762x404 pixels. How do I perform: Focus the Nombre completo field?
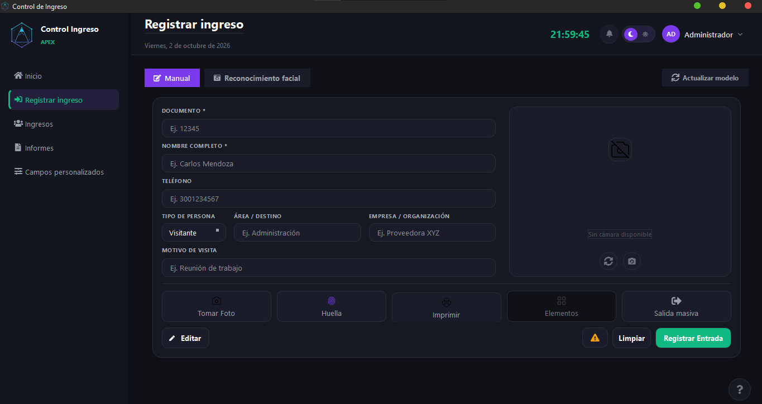click(x=329, y=163)
